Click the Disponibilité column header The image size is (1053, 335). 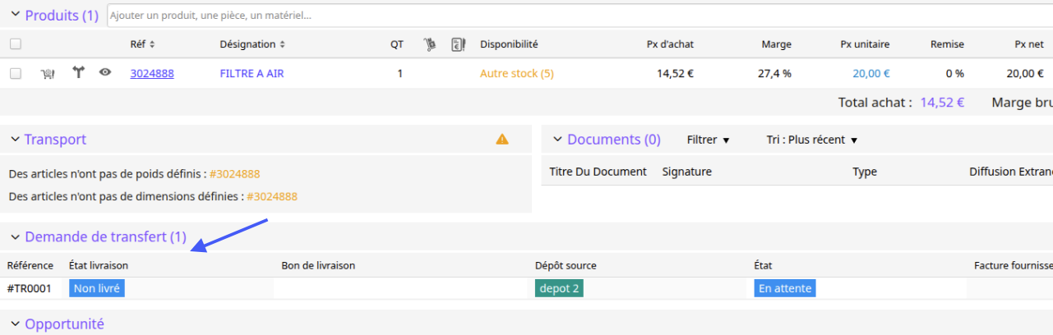coord(509,44)
